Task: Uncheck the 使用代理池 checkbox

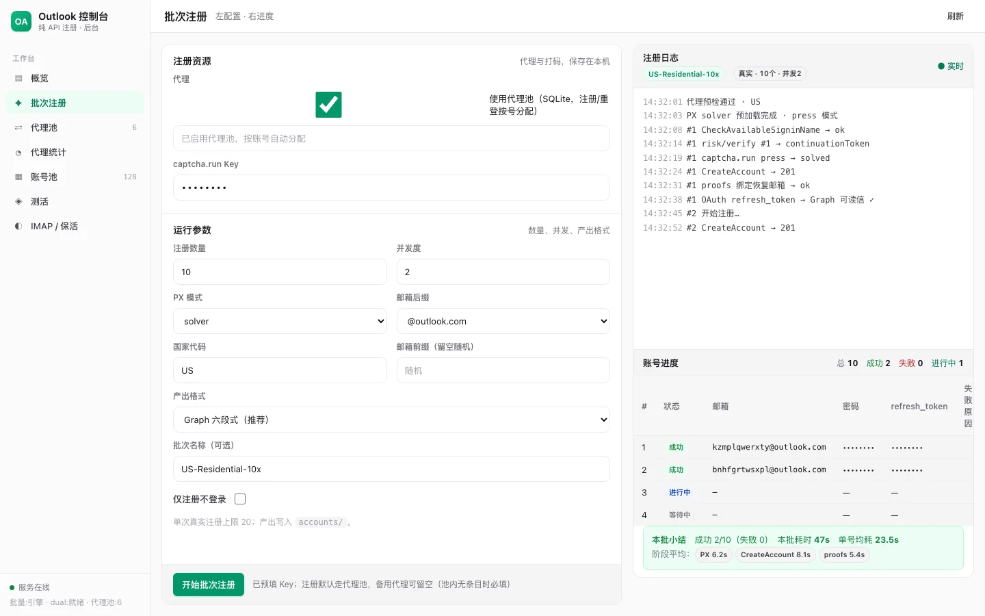Action: pos(328,105)
